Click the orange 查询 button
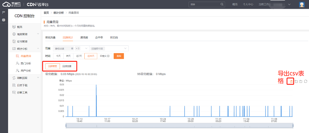309x133 pixels. [x=119, y=56]
